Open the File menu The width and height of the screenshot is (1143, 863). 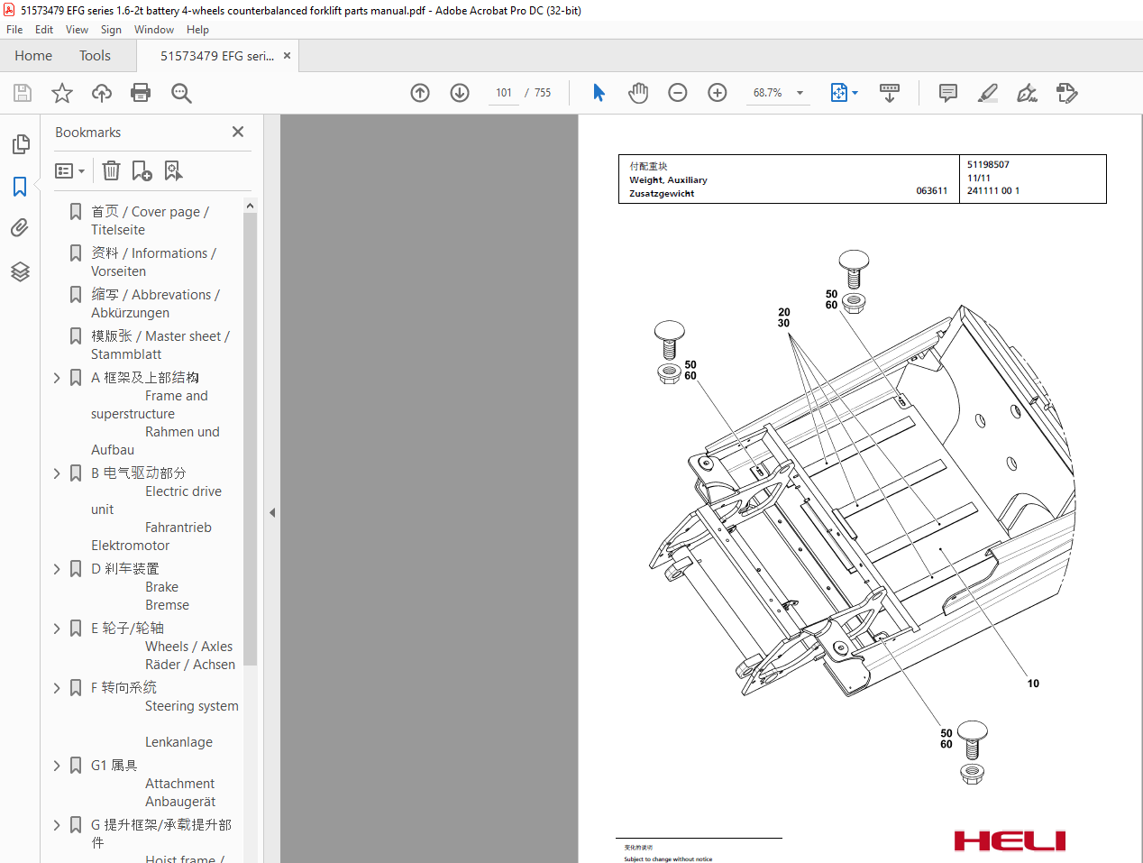(x=14, y=30)
